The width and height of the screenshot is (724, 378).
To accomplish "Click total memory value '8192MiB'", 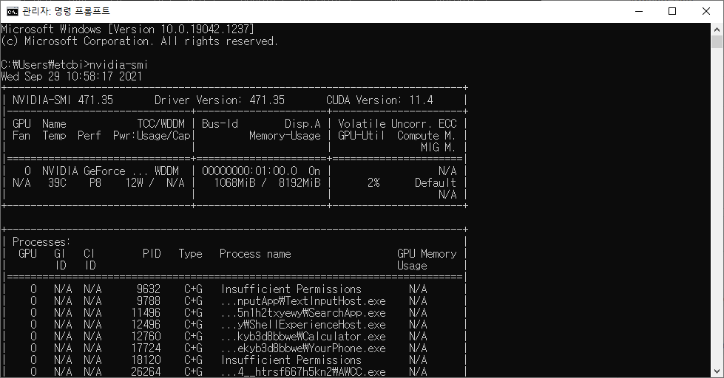I will coord(300,183).
